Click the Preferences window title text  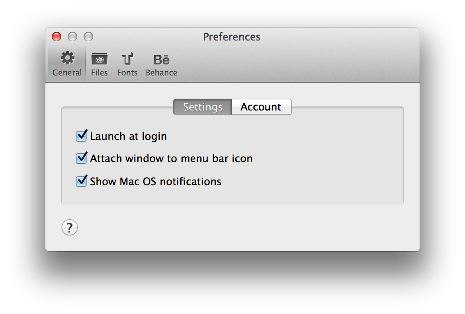click(232, 37)
